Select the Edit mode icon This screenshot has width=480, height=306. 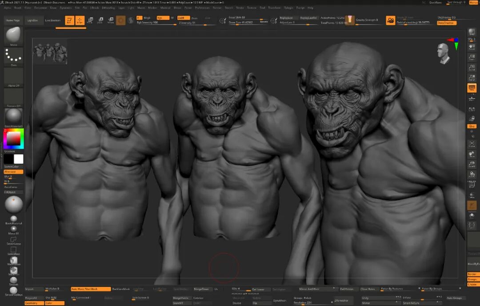69,20
